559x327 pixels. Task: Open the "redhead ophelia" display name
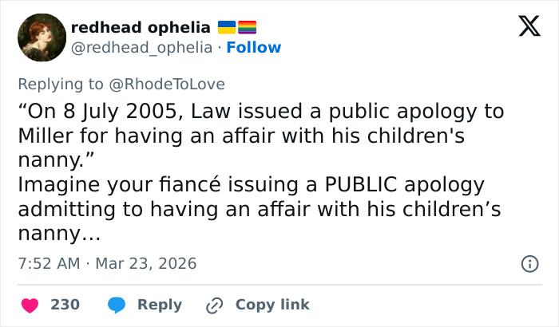pos(141,27)
